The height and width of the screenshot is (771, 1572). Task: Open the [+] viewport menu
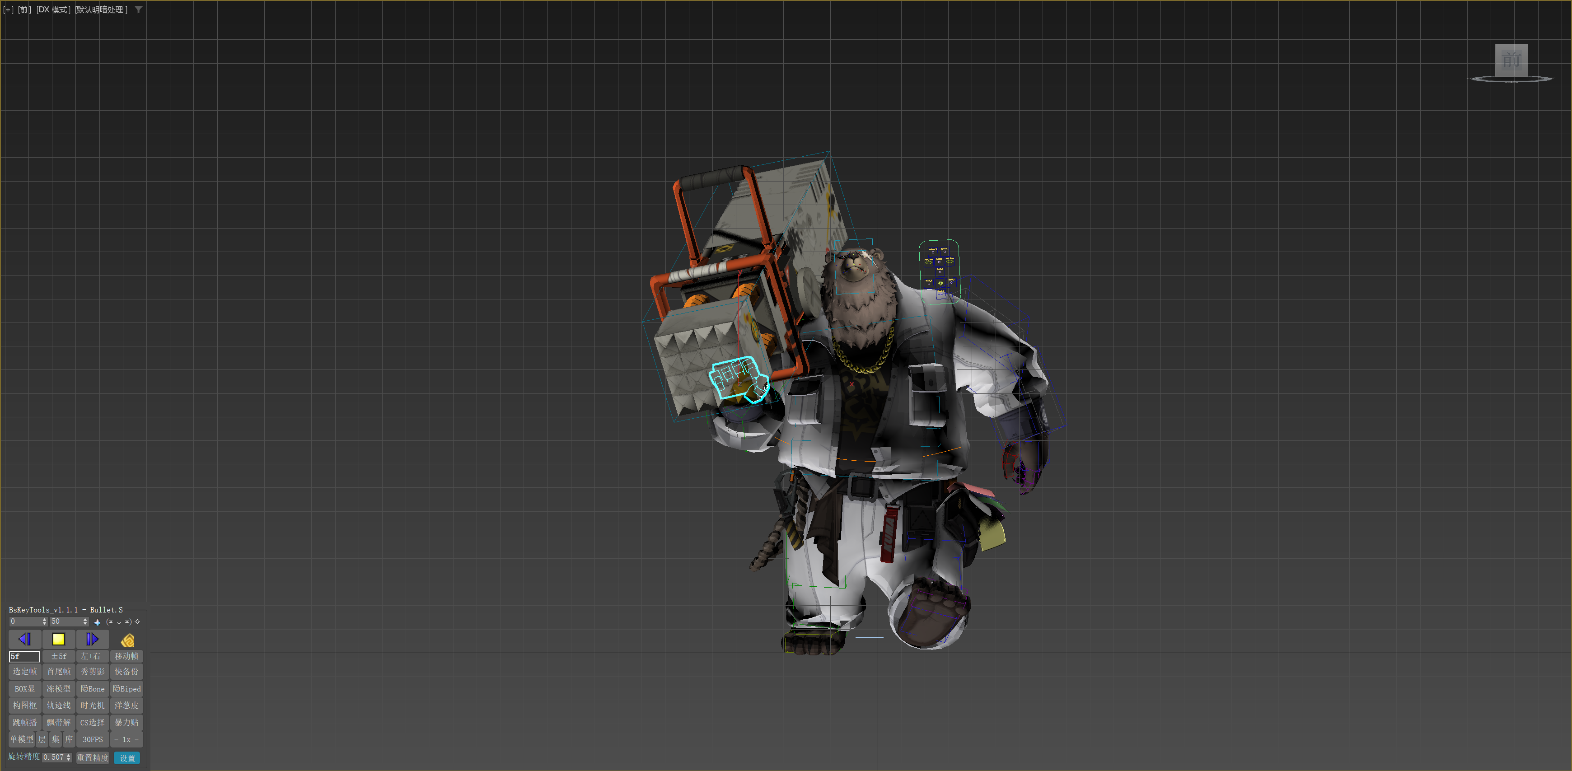(x=9, y=10)
